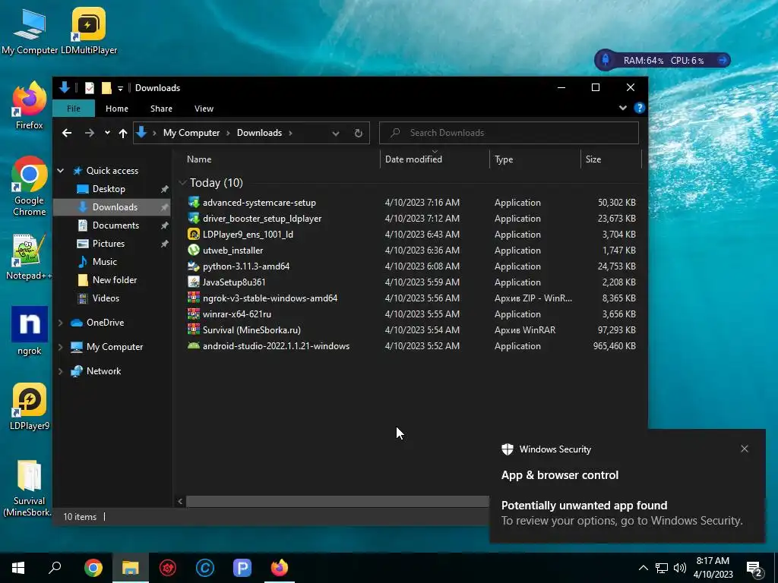Collapse the Today (10) group

pos(182,183)
